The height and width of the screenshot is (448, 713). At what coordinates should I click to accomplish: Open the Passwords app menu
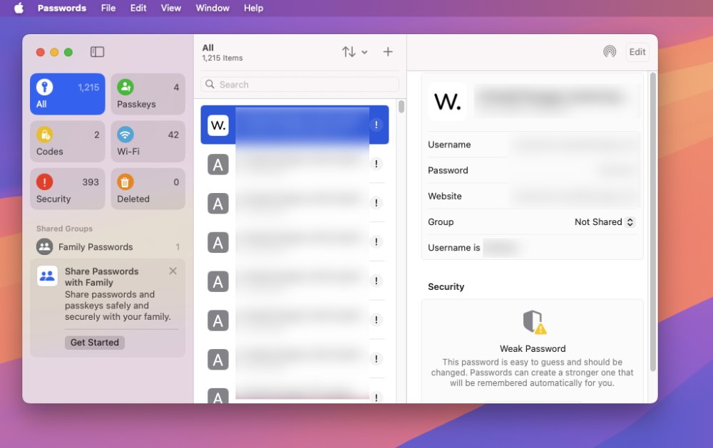[62, 8]
